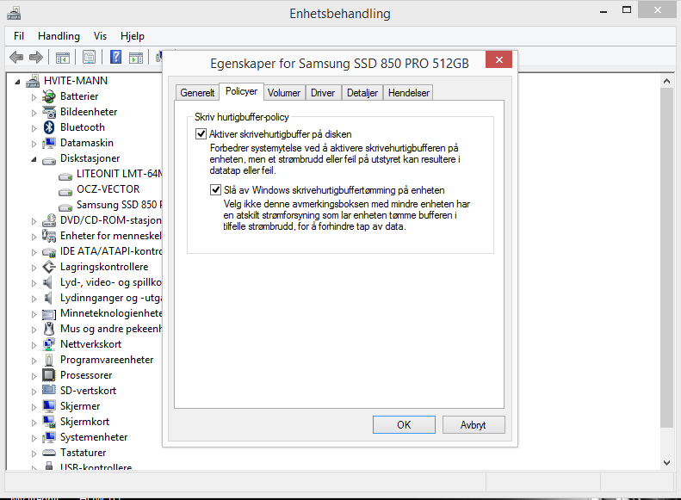Maximize the Enhetsbehandling window
The image size is (681, 500).
(x=627, y=10)
